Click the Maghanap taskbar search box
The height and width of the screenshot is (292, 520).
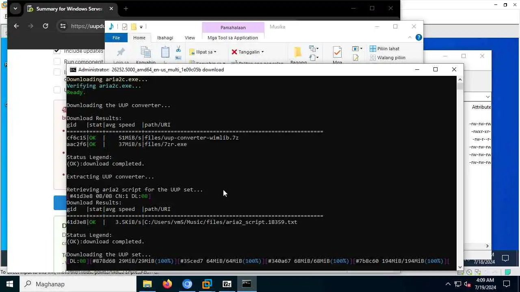[78, 284]
